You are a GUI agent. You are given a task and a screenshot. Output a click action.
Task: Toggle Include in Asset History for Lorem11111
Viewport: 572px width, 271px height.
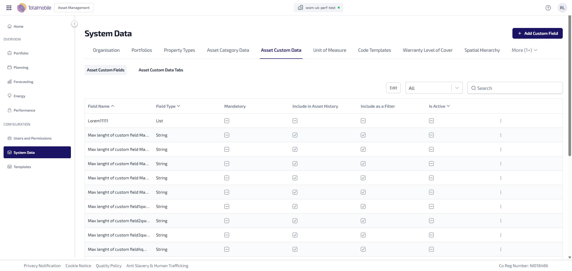coord(295,121)
